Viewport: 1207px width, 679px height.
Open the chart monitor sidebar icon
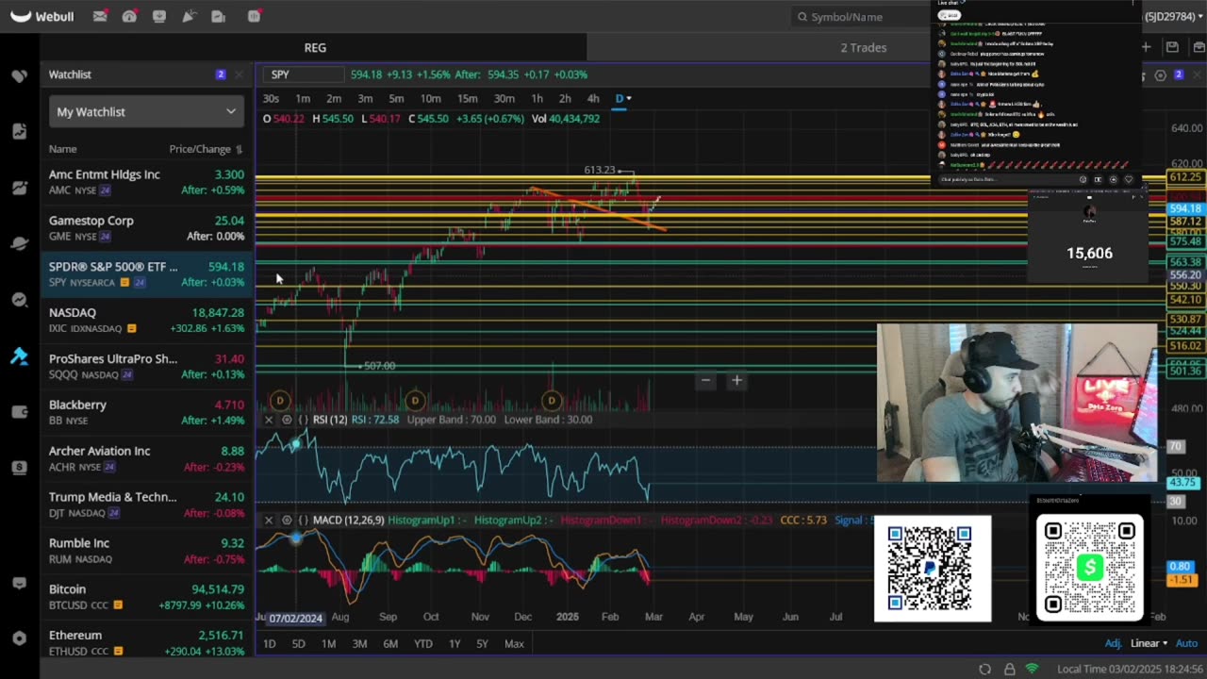pyautogui.click(x=19, y=188)
